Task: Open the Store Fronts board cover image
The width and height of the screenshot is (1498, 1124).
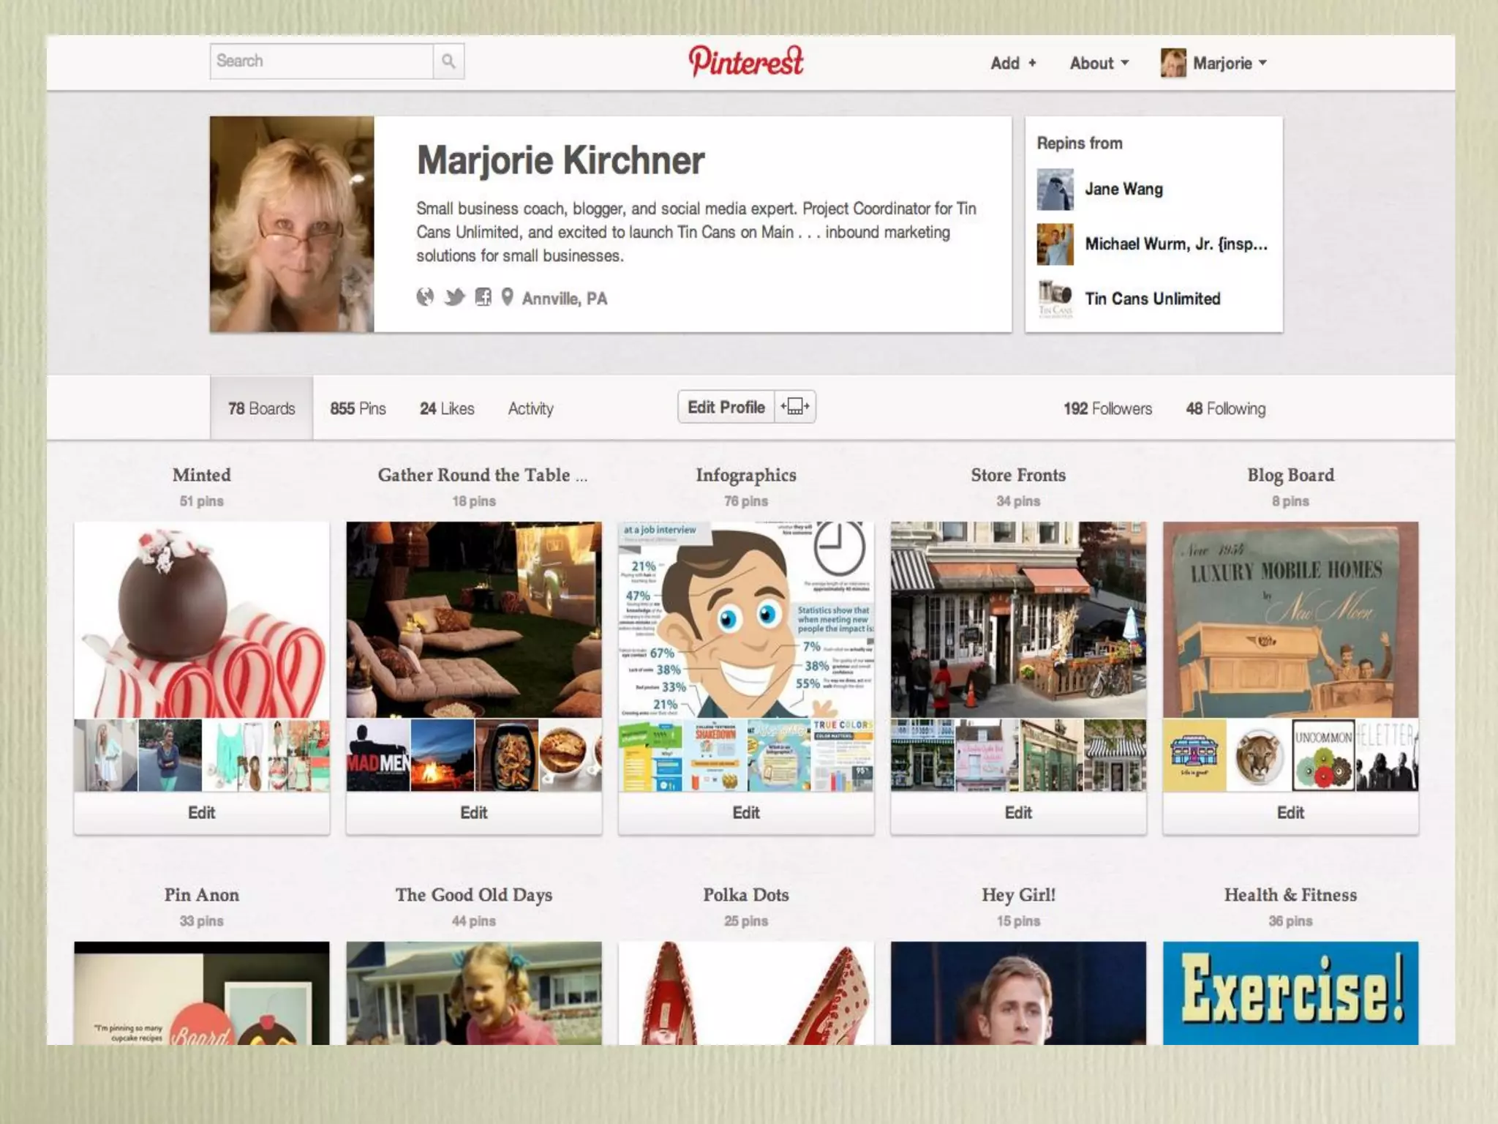Action: click(x=1018, y=619)
